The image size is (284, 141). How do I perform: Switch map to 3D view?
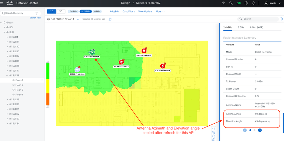(x=61, y=11)
